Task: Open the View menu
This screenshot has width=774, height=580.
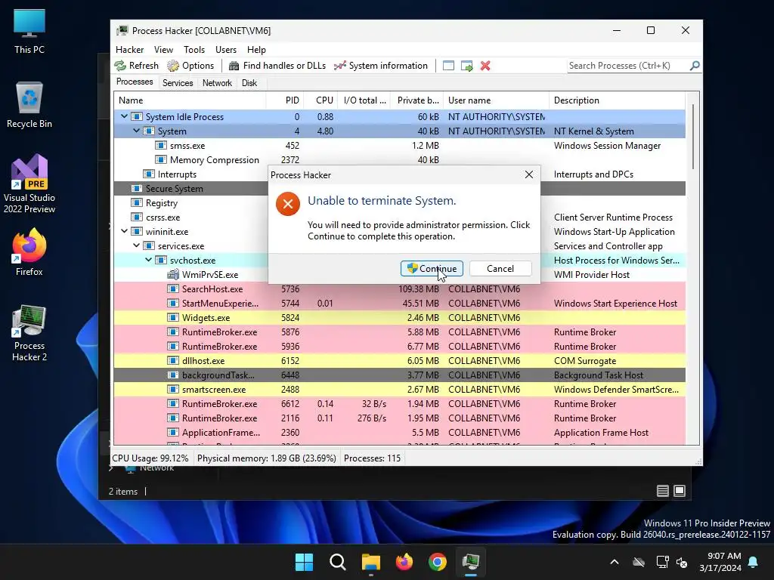Action: [163, 50]
